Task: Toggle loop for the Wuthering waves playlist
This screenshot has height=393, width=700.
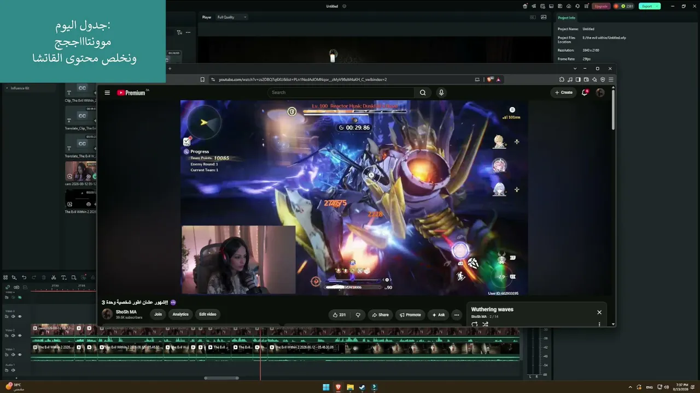Action: pyautogui.click(x=474, y=324)
